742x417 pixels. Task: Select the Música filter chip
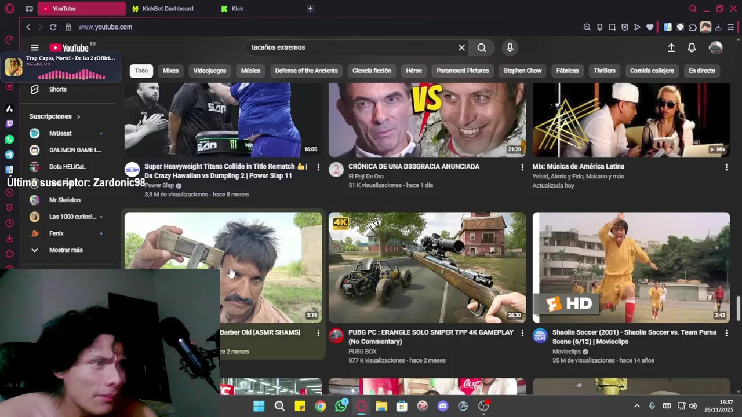250,71
